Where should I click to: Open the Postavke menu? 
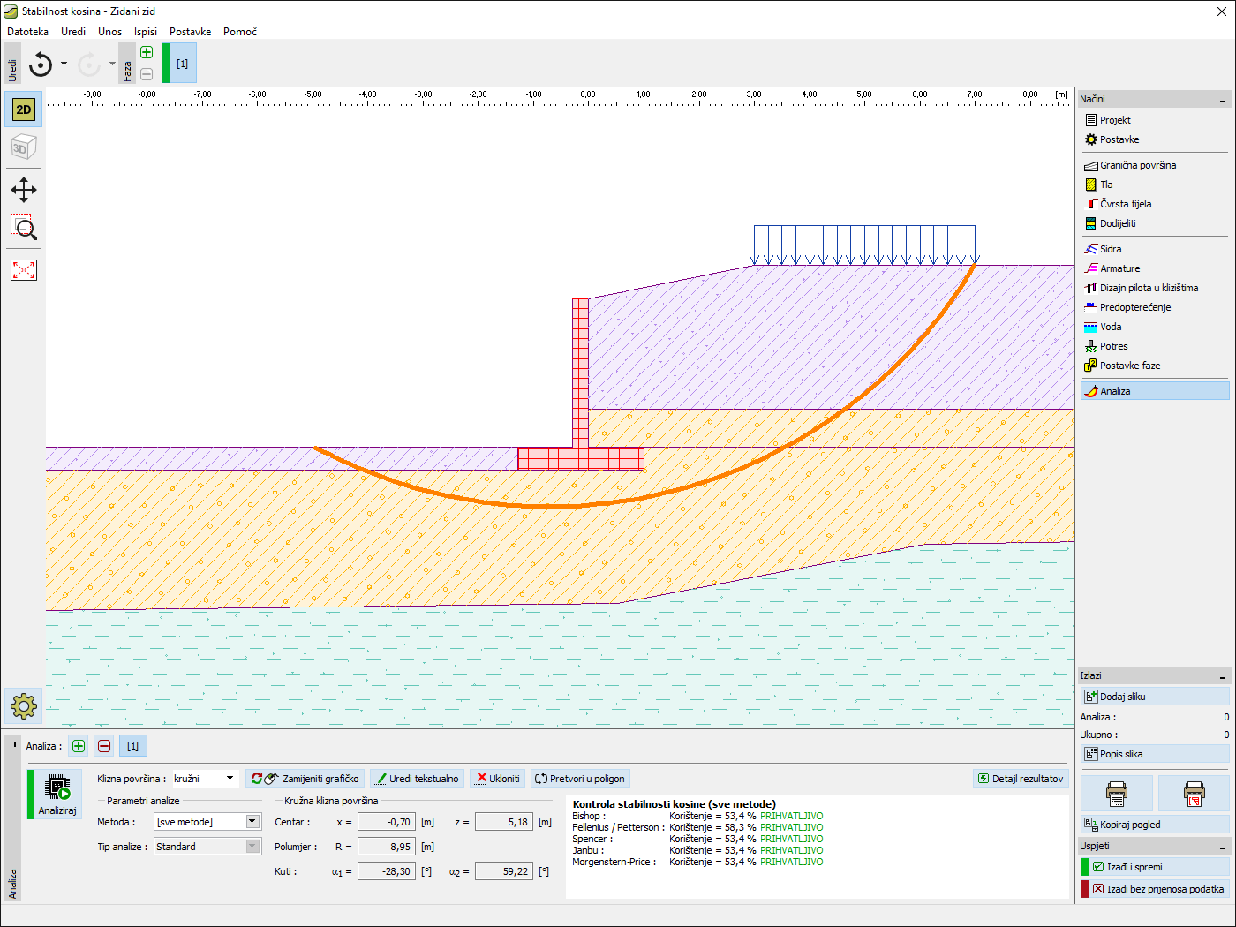[190, 32]
